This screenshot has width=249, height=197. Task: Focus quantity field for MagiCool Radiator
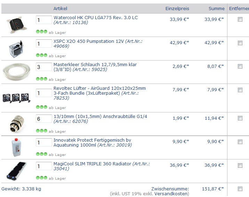tap(44, 166)
